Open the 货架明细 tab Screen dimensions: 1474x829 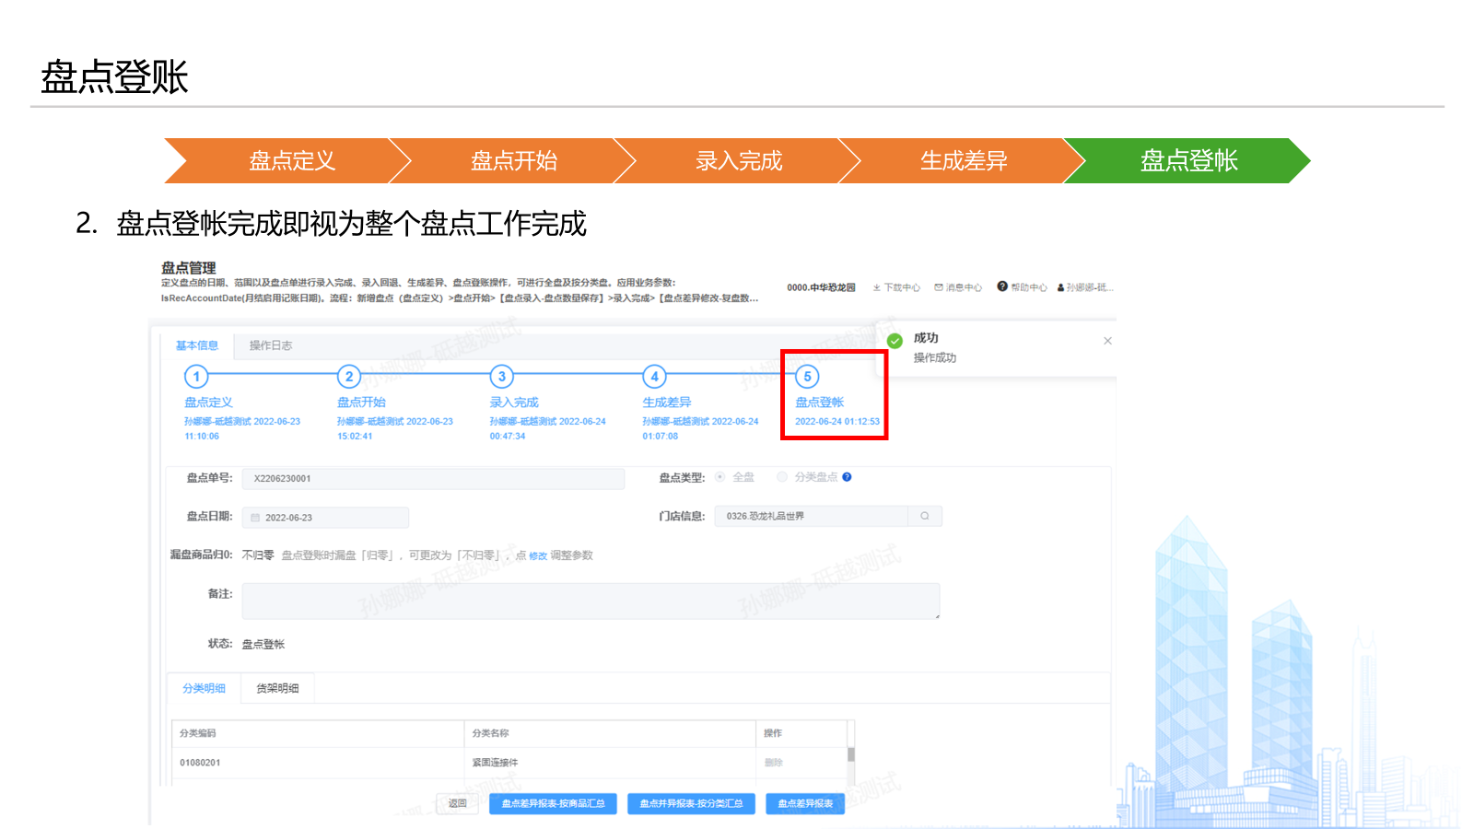[277, 688]
